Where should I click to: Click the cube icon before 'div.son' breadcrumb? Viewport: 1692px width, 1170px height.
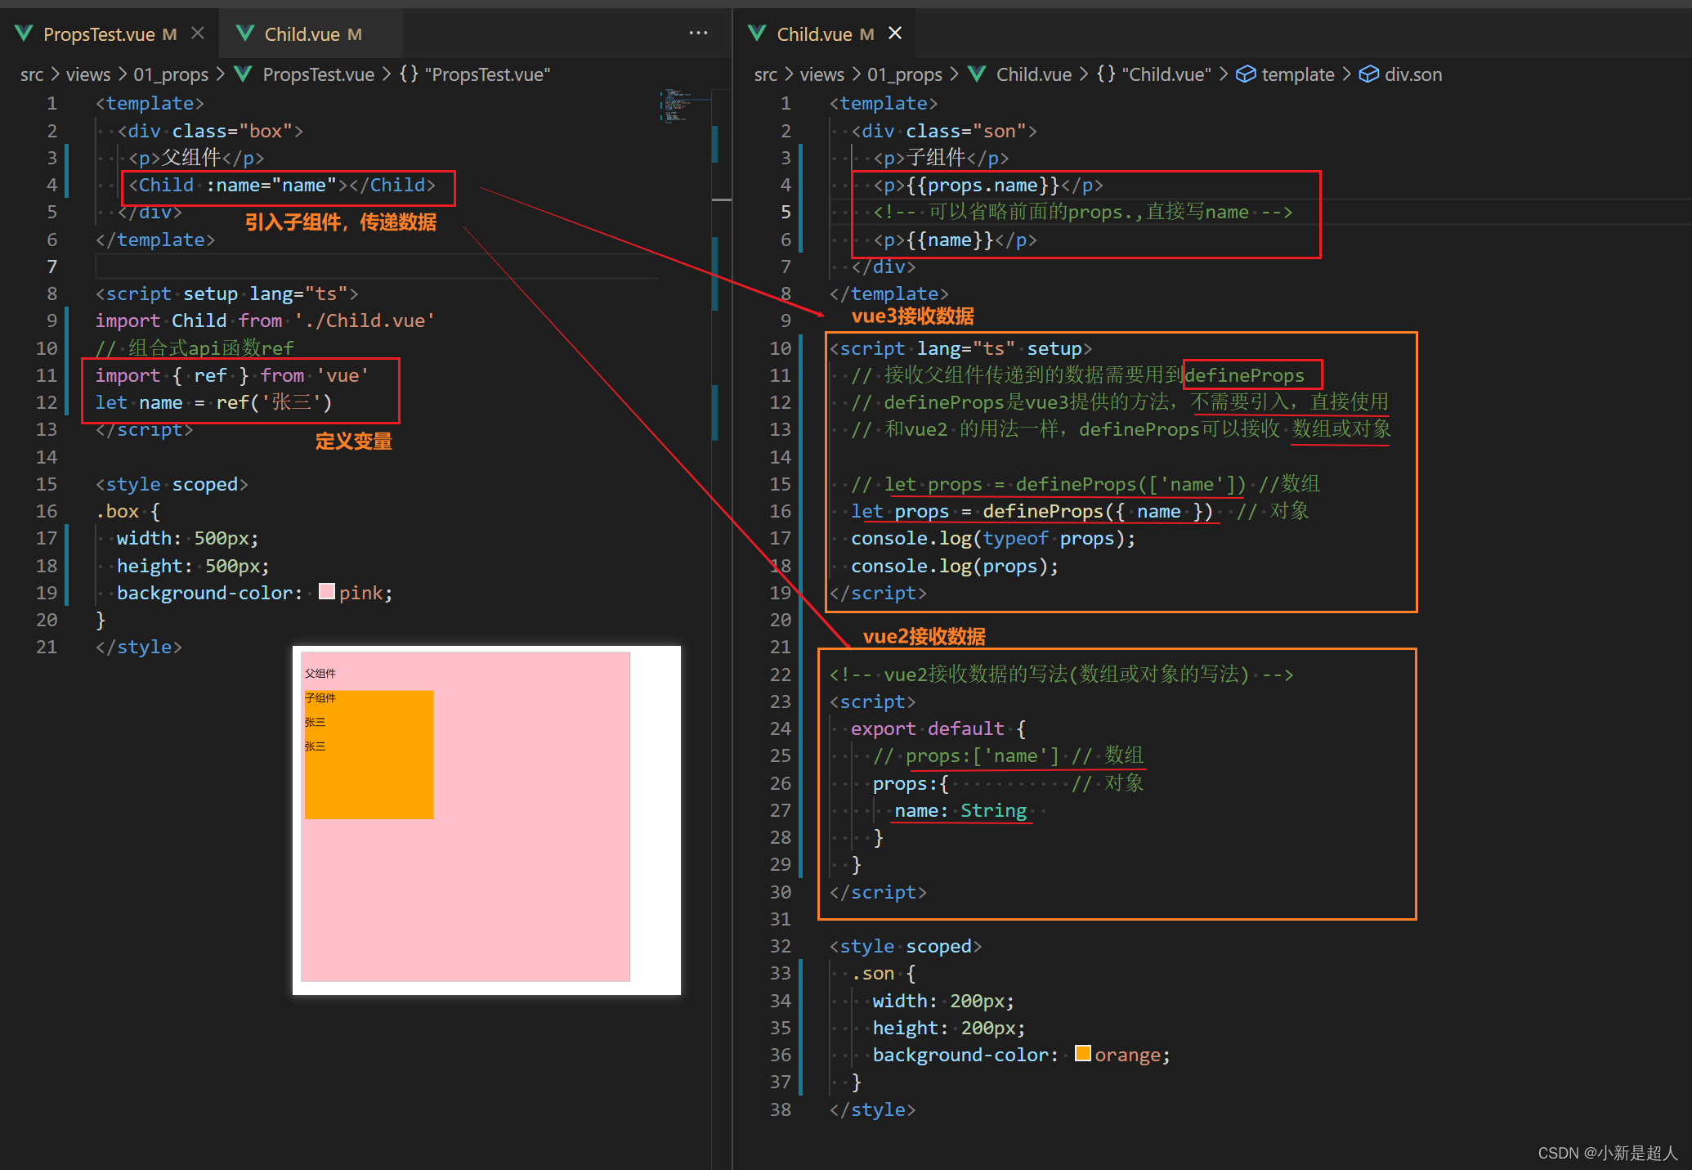1369,74
